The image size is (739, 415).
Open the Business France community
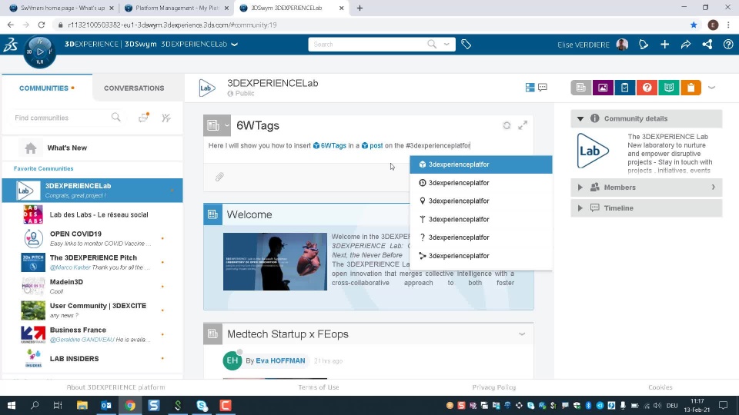click(92, 334)
